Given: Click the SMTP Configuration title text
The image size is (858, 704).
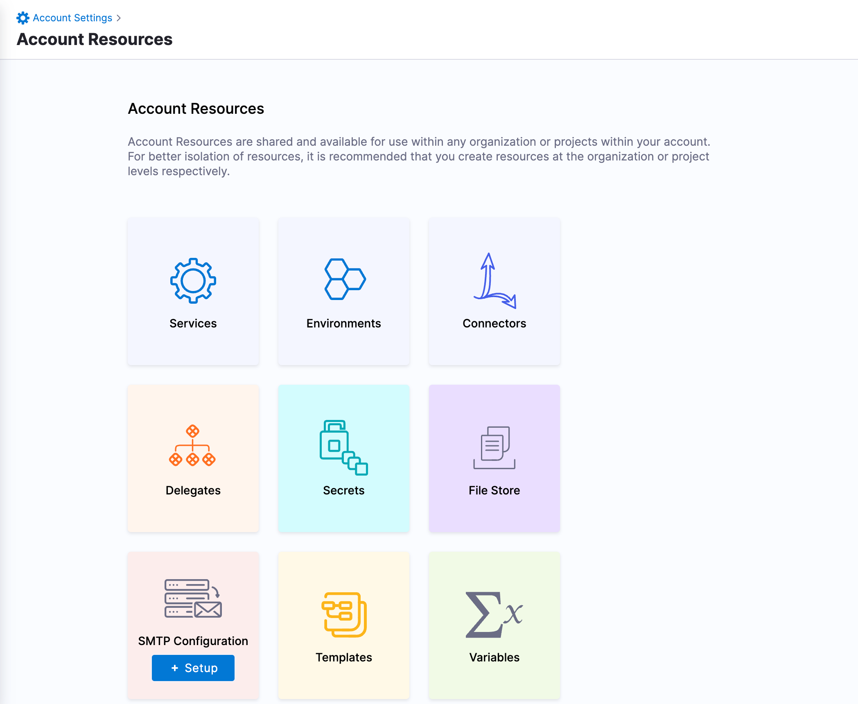Looking at the screenshot, I should click(193, 641).
